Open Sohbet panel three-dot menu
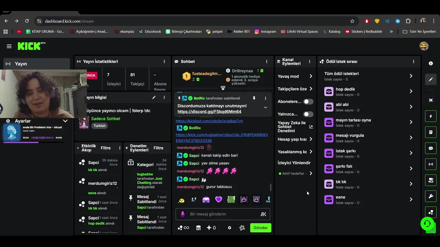This screenshot has height=247, width=440. 267,61
